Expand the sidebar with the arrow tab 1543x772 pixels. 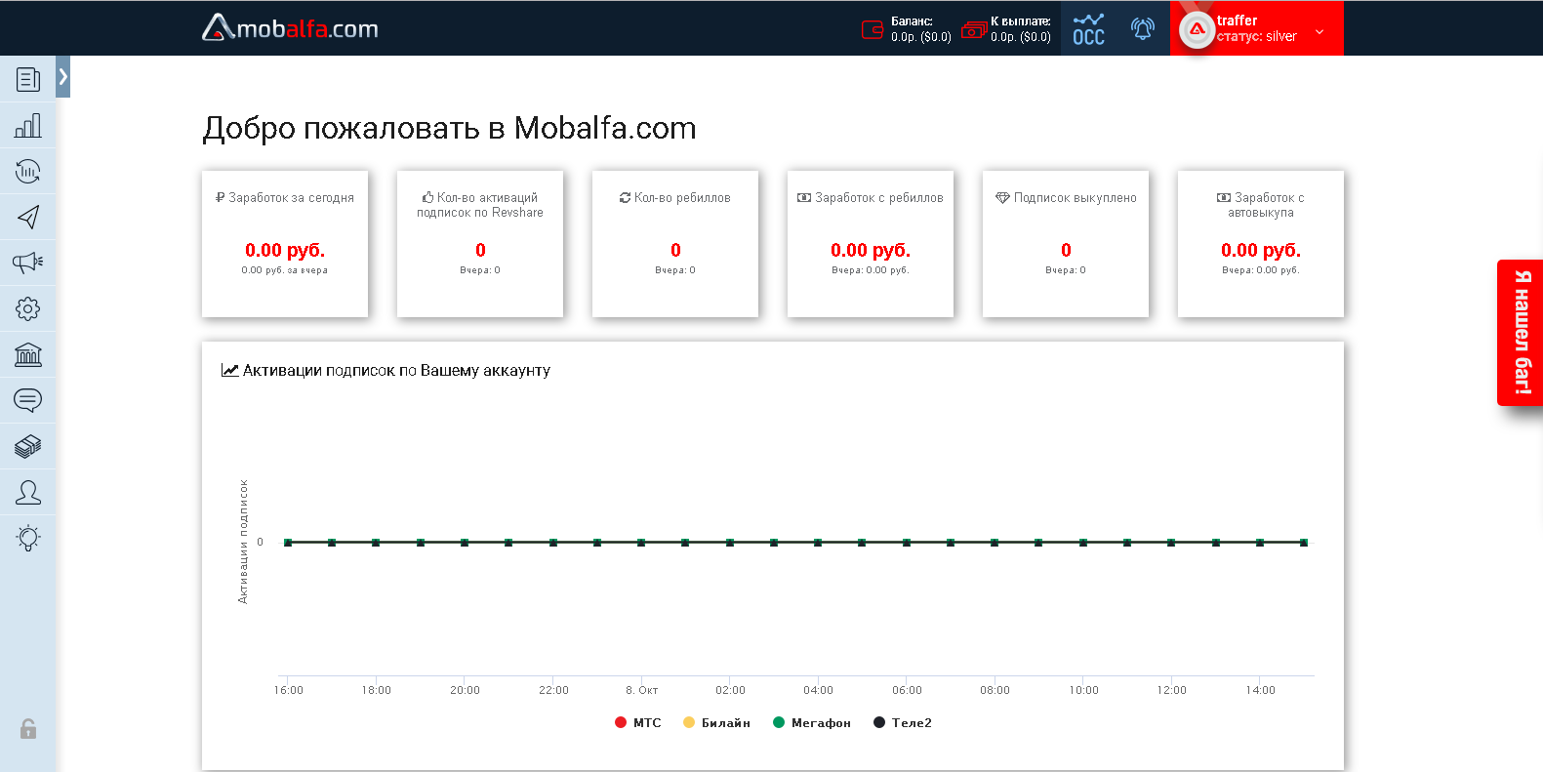click(x=63, y=76)
